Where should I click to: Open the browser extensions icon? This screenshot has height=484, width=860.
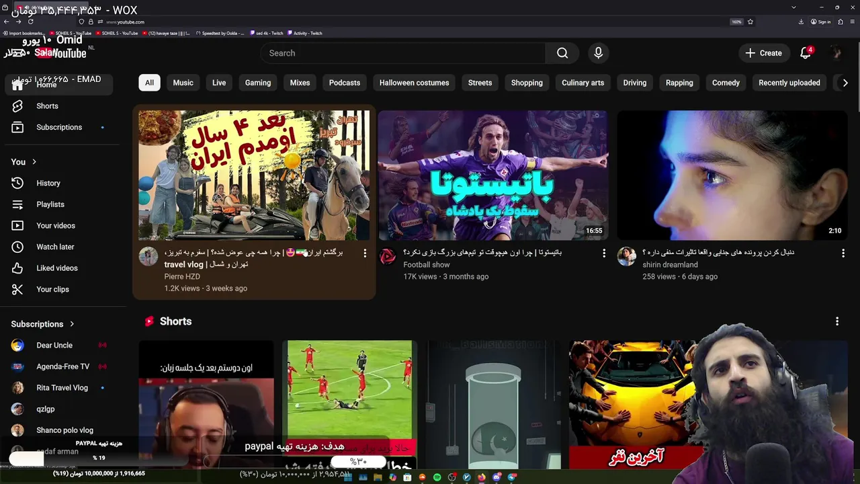[x=841, y=22]
